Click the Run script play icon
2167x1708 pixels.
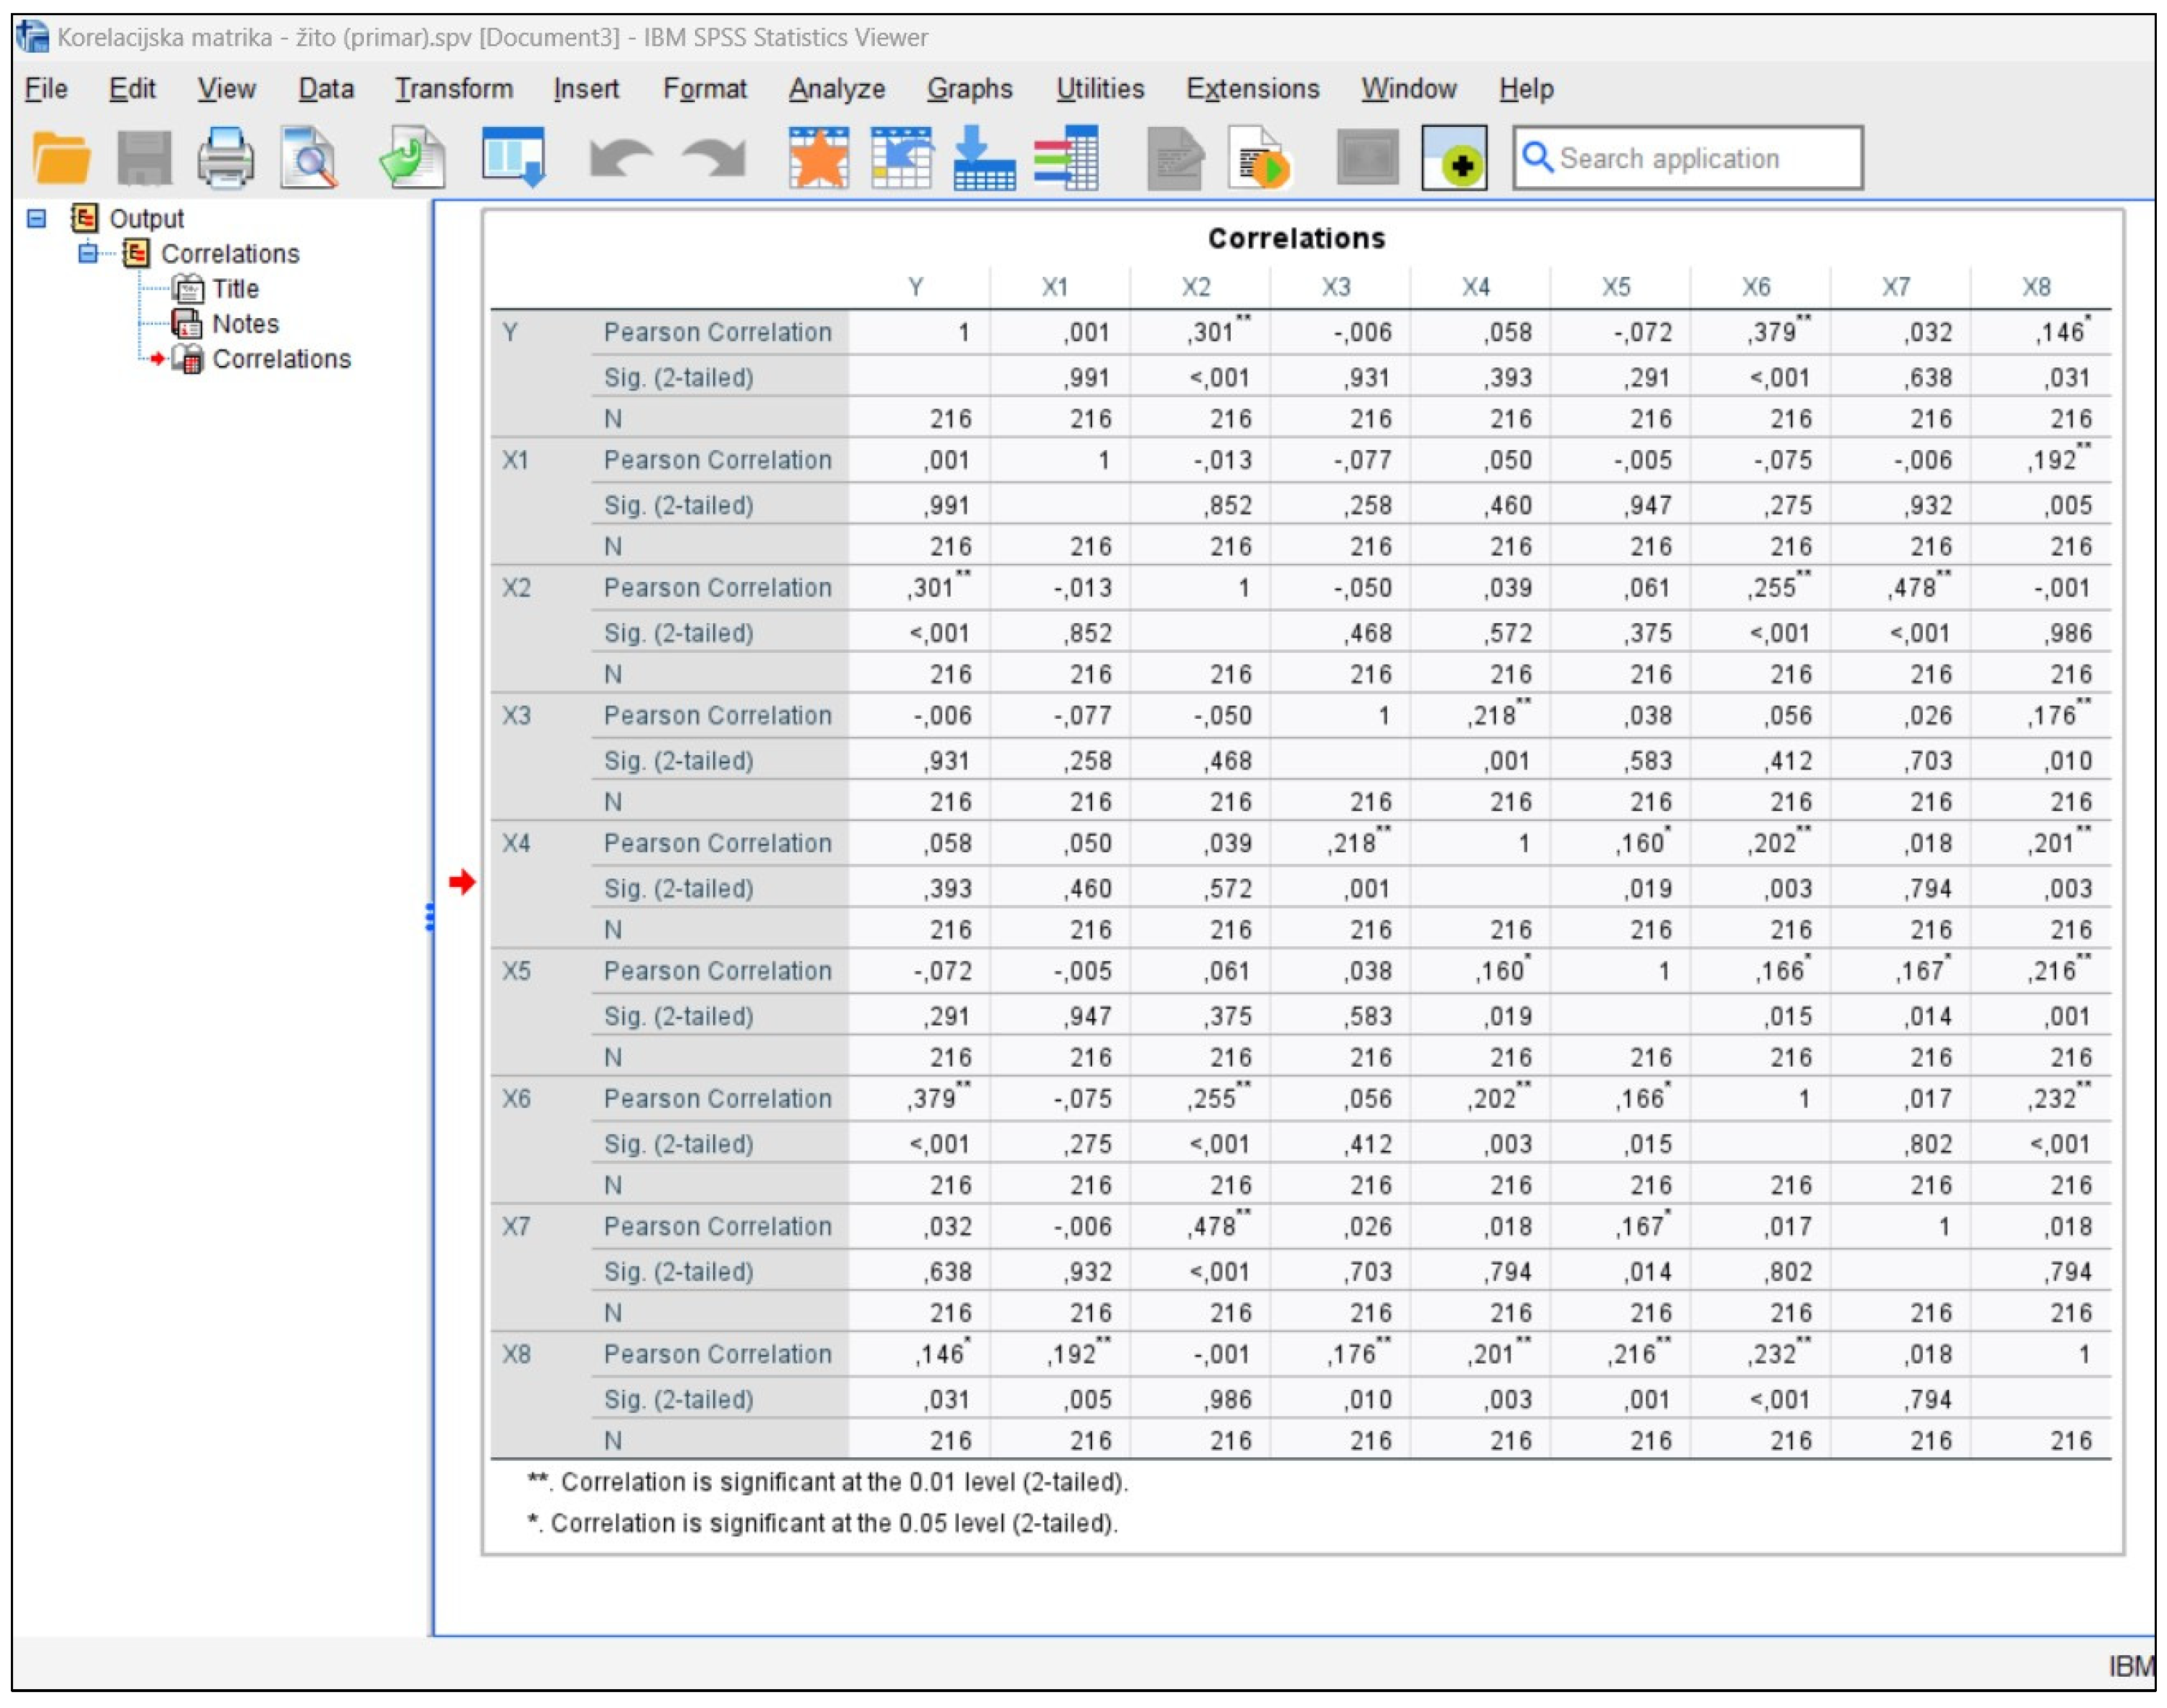[x=1260, y=158]
